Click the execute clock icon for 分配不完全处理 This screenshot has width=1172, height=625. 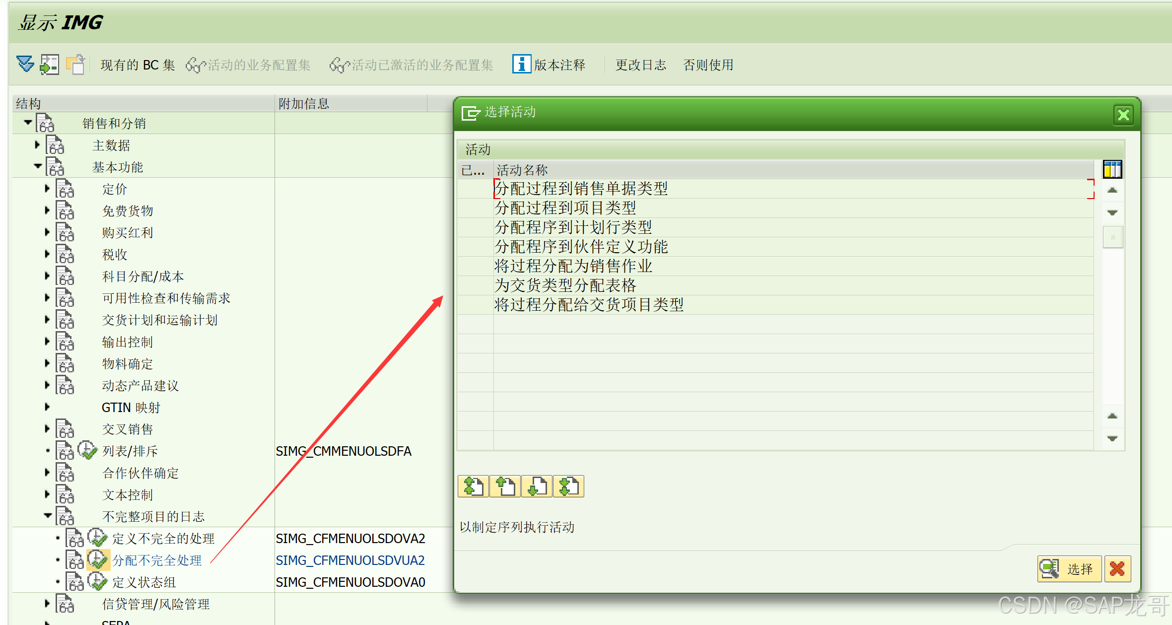[97, 560]
